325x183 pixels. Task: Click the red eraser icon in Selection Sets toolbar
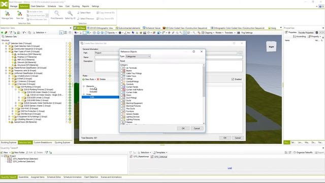[6, 33]
